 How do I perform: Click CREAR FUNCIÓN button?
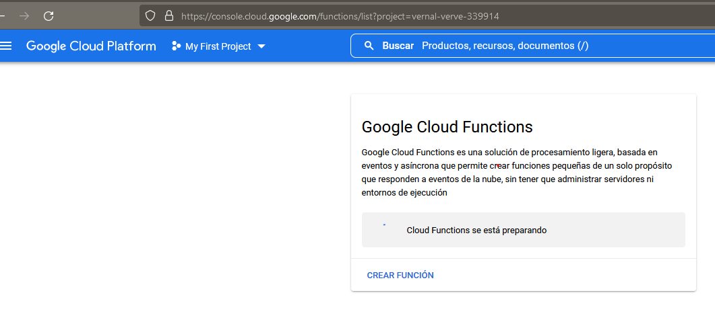point(400,276)
